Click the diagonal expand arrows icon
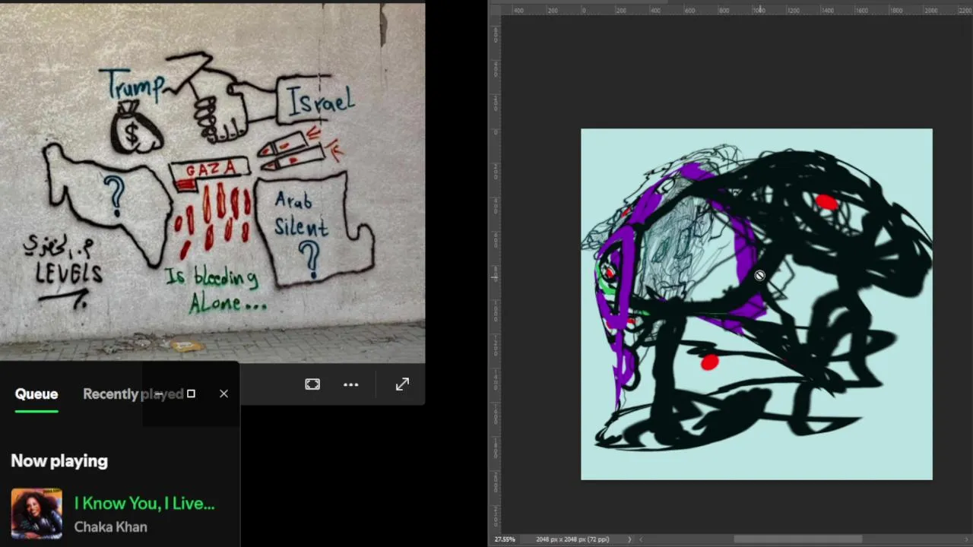This screenshot has width=973, height=547. pyautogui.click(x=402, y=384)
